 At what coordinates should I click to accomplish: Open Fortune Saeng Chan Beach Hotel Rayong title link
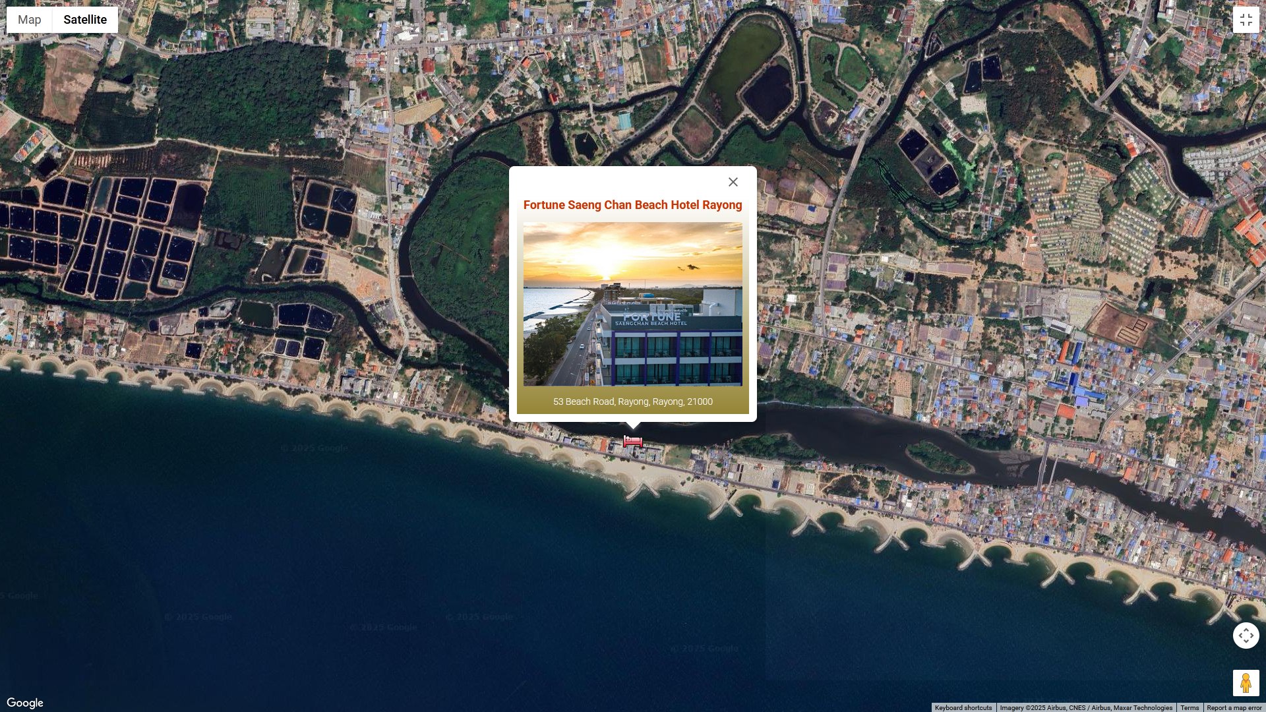pyautogui.click(x=632, y=205)
